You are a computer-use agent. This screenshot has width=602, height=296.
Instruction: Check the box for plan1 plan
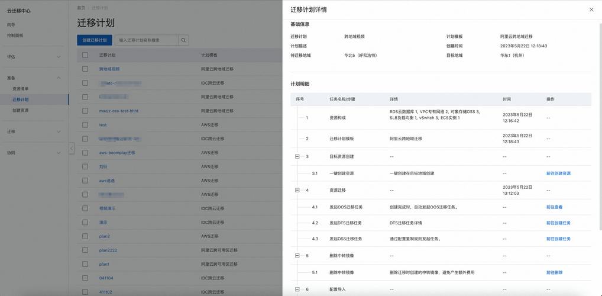(85, 264)
